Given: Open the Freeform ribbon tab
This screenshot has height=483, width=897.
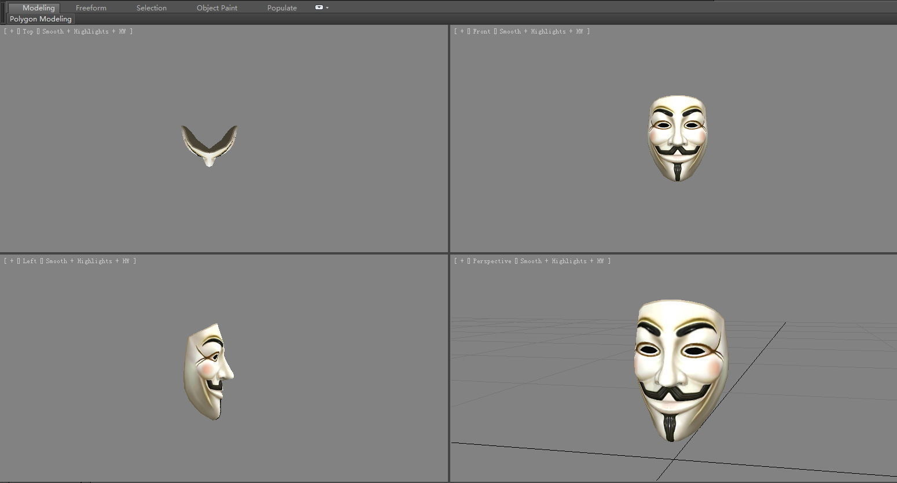Looking at the screenshot, I should pos(91,8).
